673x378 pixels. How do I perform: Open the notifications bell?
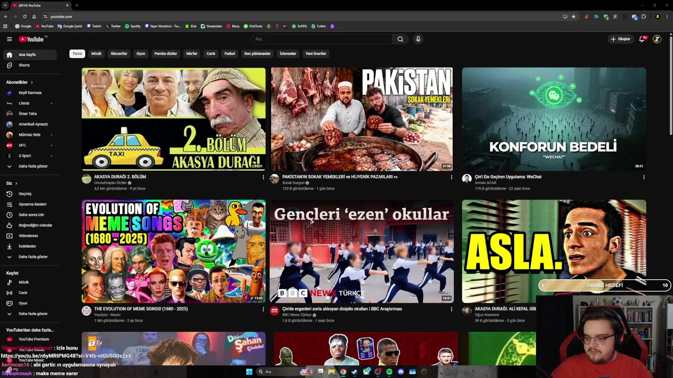641,39
